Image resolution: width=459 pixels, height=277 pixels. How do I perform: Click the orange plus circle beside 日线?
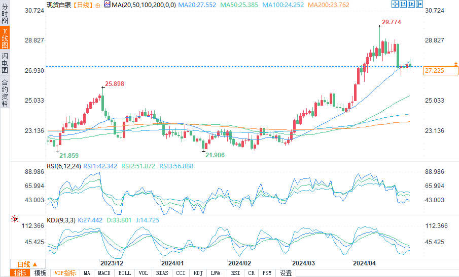(x=98, y=5)
